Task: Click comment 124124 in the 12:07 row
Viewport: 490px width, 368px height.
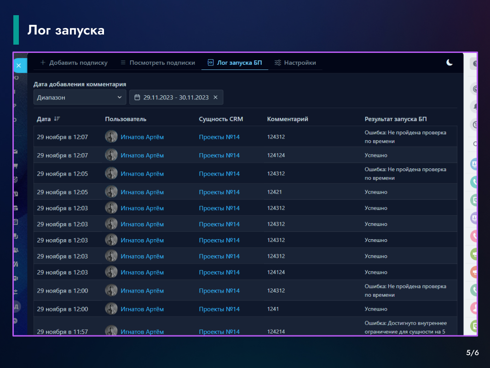Action: coord(276,155)
